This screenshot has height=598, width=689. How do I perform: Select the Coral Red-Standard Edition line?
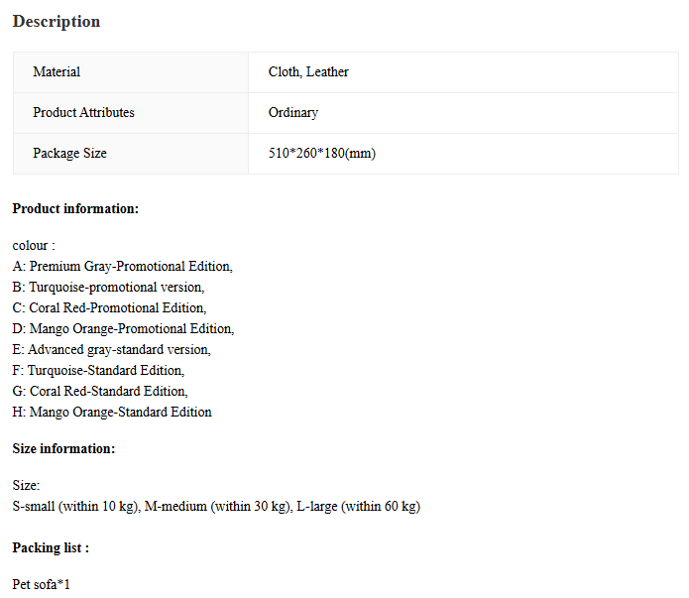pos(100,392)
